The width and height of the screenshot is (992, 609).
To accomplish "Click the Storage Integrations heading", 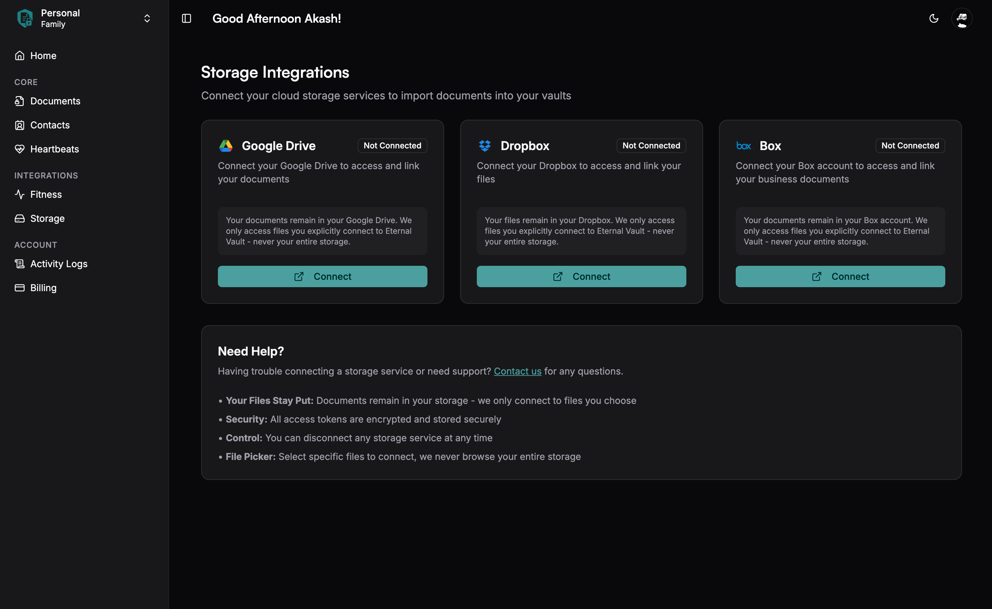I will (x=275, y=72).
